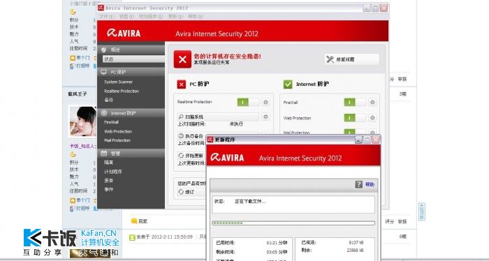The height and width of the screenshot is (261, 489).
Task: Open 报告 reports in the sidebar
Action: click(108, 180)
